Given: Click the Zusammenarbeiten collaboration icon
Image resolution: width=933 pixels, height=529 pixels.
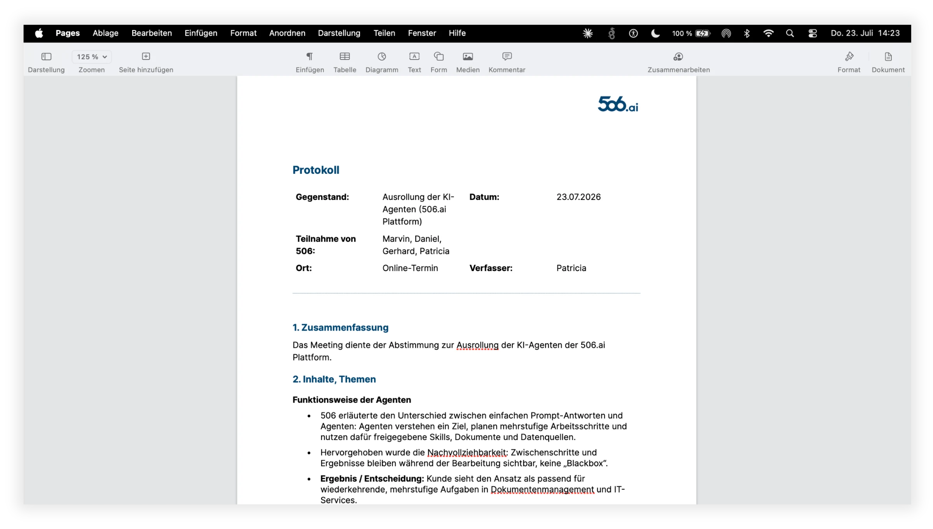Looking at the screenshot, I should point(678,57).
